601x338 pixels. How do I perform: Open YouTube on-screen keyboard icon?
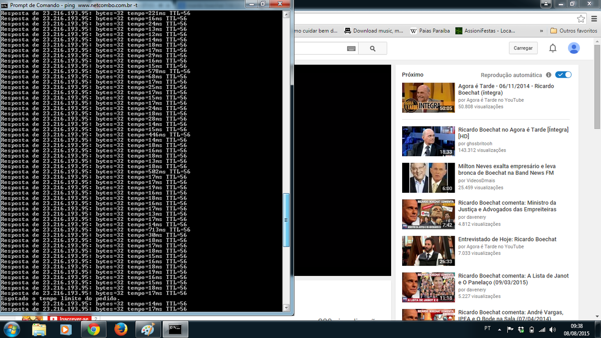[x=352, y=49]
